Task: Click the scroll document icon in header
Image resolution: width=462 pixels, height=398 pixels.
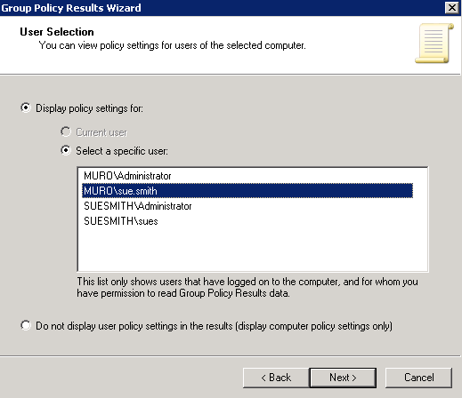Action: coord(434,44)
